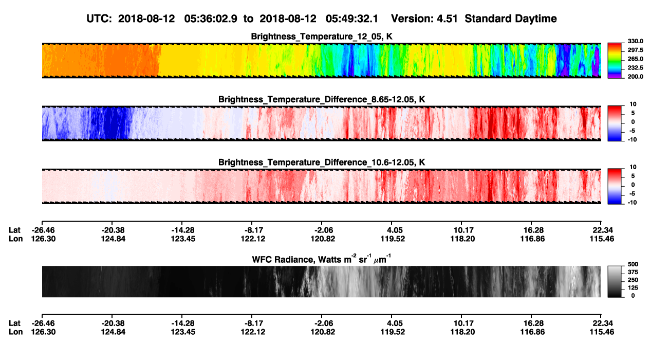Click longitude '115.46' on the bottom axis
The image size is (668, 343).
pyautogui.click(x=601, y=332)
